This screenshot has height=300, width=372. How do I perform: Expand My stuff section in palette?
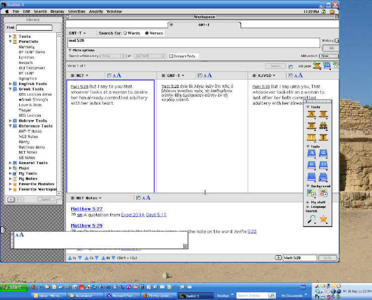pos(308,202)
